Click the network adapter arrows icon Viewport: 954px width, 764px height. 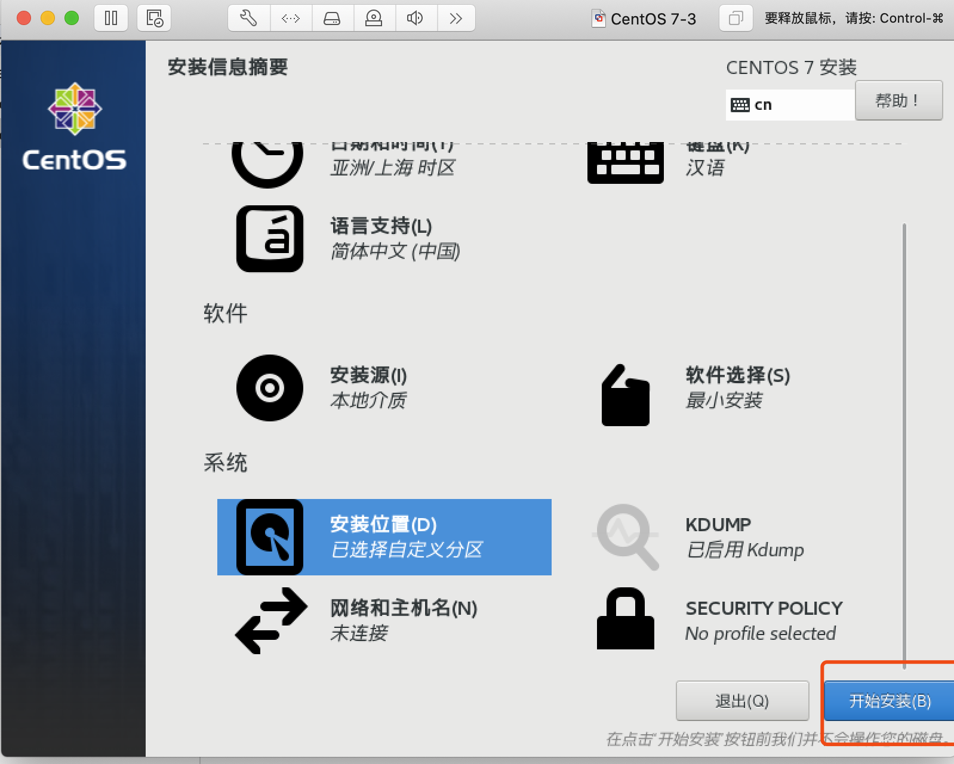click(x=291, y=19)
